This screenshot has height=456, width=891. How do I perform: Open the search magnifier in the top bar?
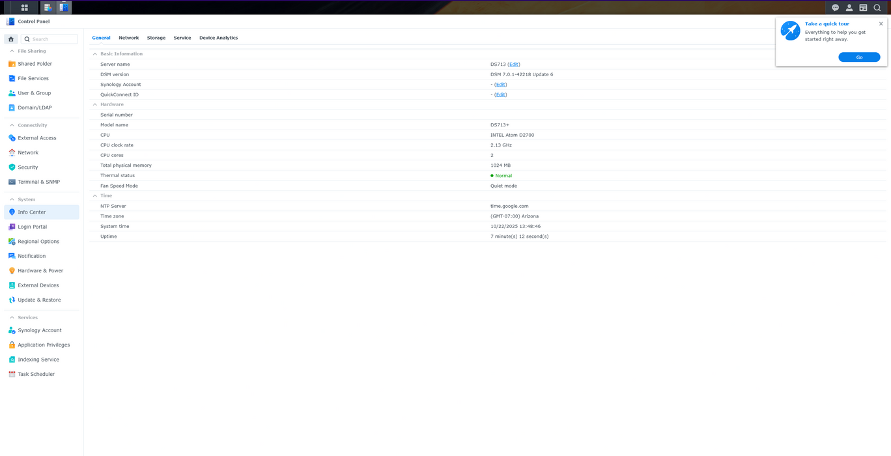coord(877,7)
